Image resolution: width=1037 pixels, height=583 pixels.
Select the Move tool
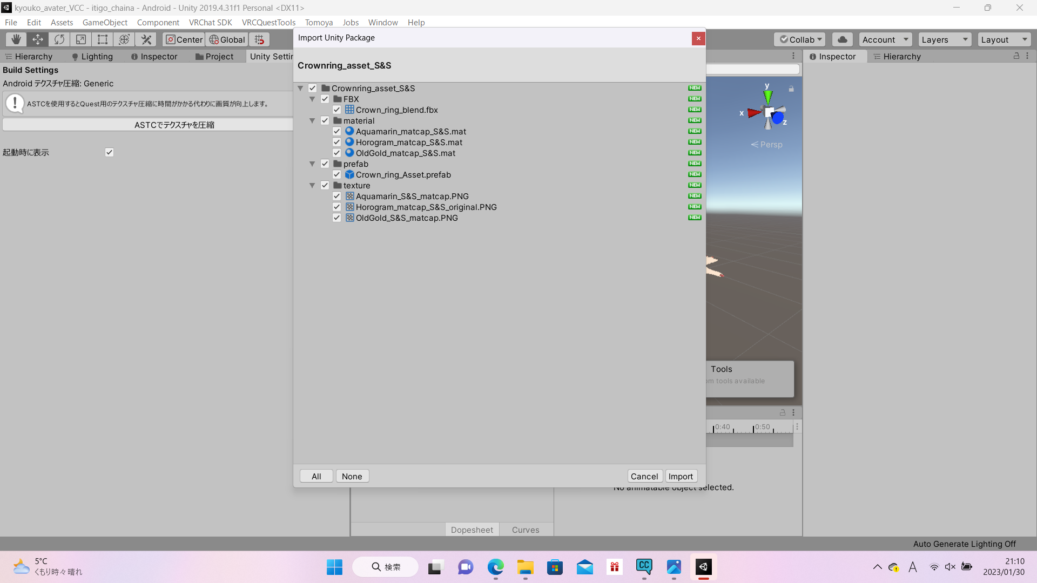[38, 39]
